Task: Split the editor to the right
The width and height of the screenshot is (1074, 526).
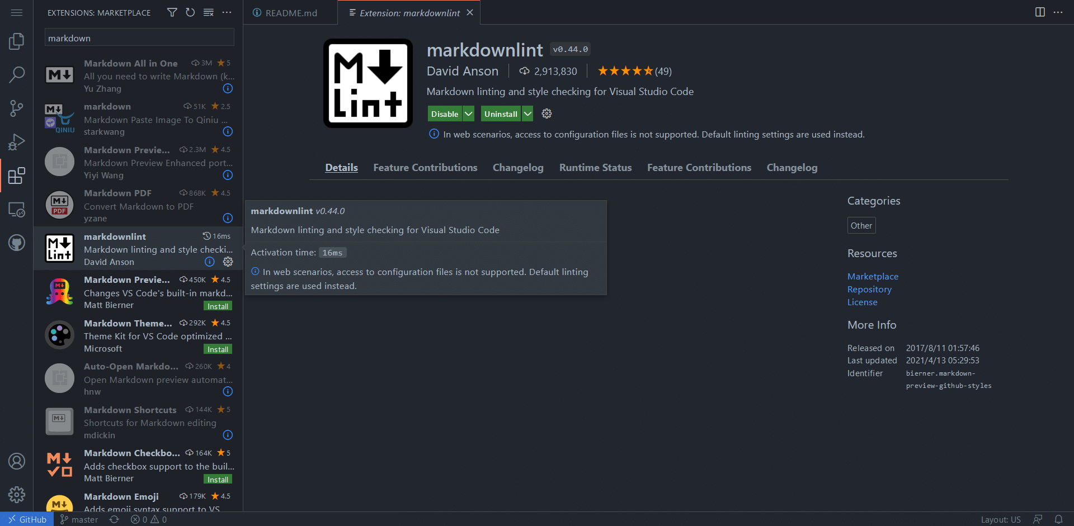Action: click(x=1040, y=12)
